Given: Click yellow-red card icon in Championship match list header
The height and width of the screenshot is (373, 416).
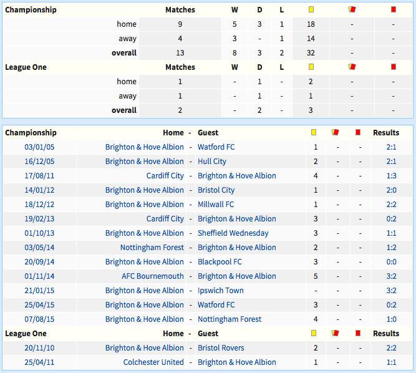Looking at the screenshot, I should point(336,132).
